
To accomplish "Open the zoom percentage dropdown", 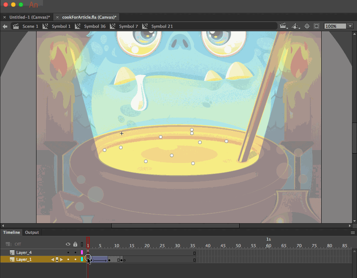I will [350, 26].
